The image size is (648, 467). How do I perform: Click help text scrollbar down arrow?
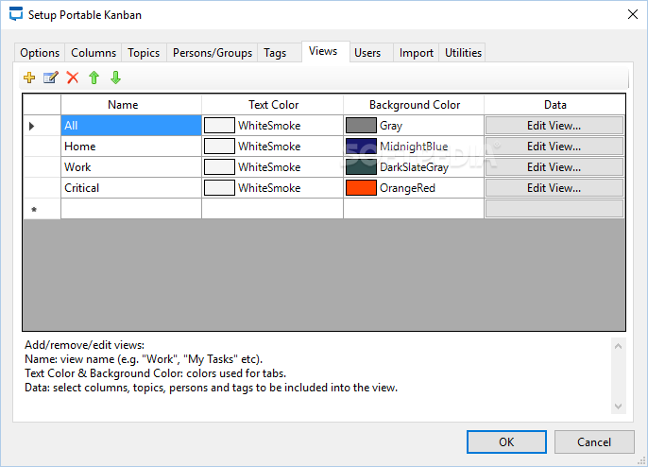click(618, 406)
